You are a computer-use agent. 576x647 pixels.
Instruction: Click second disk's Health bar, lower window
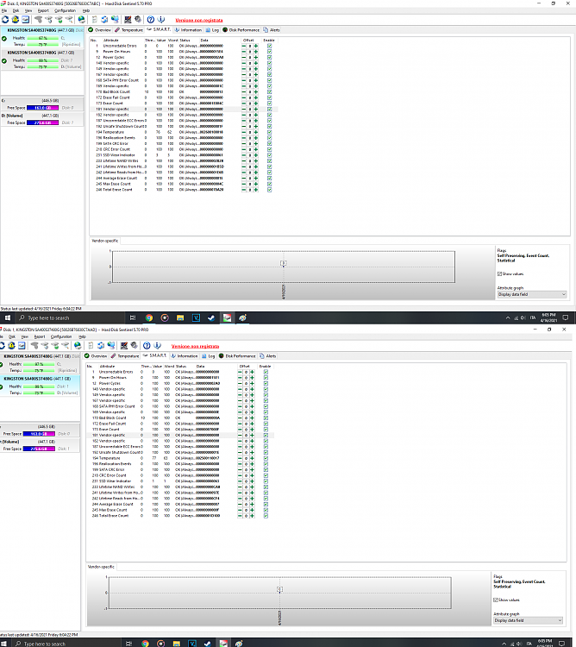pos(39,386)
